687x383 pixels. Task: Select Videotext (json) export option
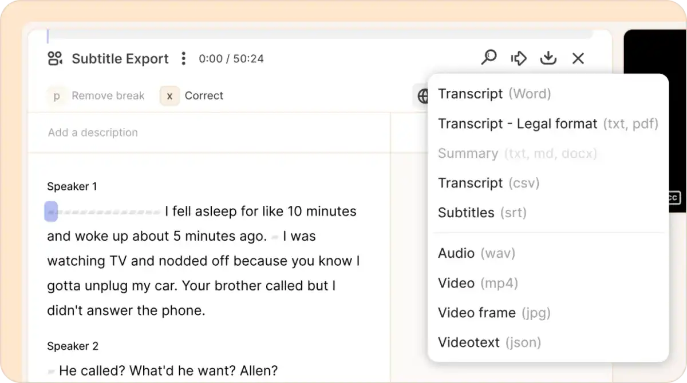pyautogui.click(x=489, y=342)
